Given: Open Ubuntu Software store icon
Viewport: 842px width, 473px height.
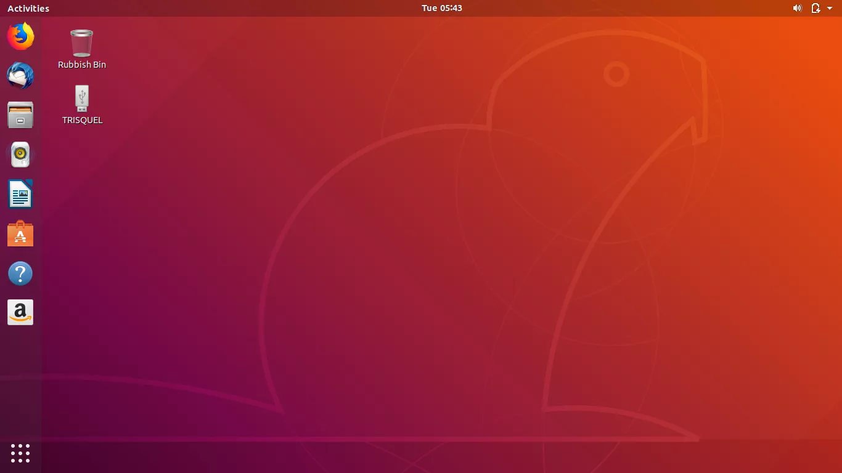Looking at the screenshot, I should (x=20, y=233).
